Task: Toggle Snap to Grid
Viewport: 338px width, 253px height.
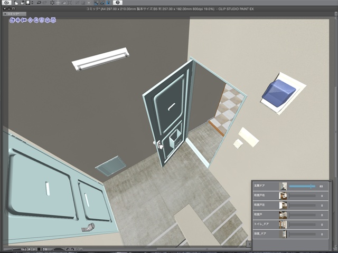Action: point(108,3)
